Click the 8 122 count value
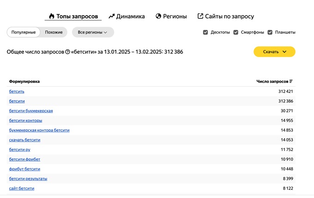The height and width of the screenshot is (198, 314). [x=288, y=188]
